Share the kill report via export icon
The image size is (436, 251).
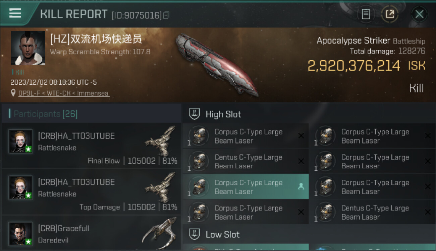pyautogui.click(x=390, y=14)
